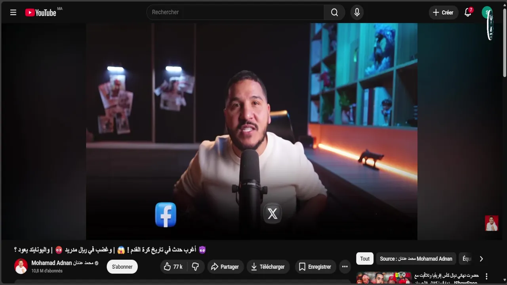Download with Télécharger button
This screenshot has height=285, width=507.
(x=268, y=267)
